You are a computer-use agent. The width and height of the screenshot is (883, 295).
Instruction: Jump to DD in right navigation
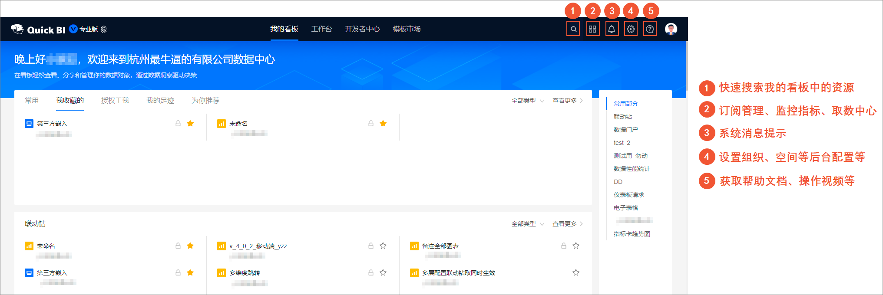pyautogui.click(x=618, y=182)
